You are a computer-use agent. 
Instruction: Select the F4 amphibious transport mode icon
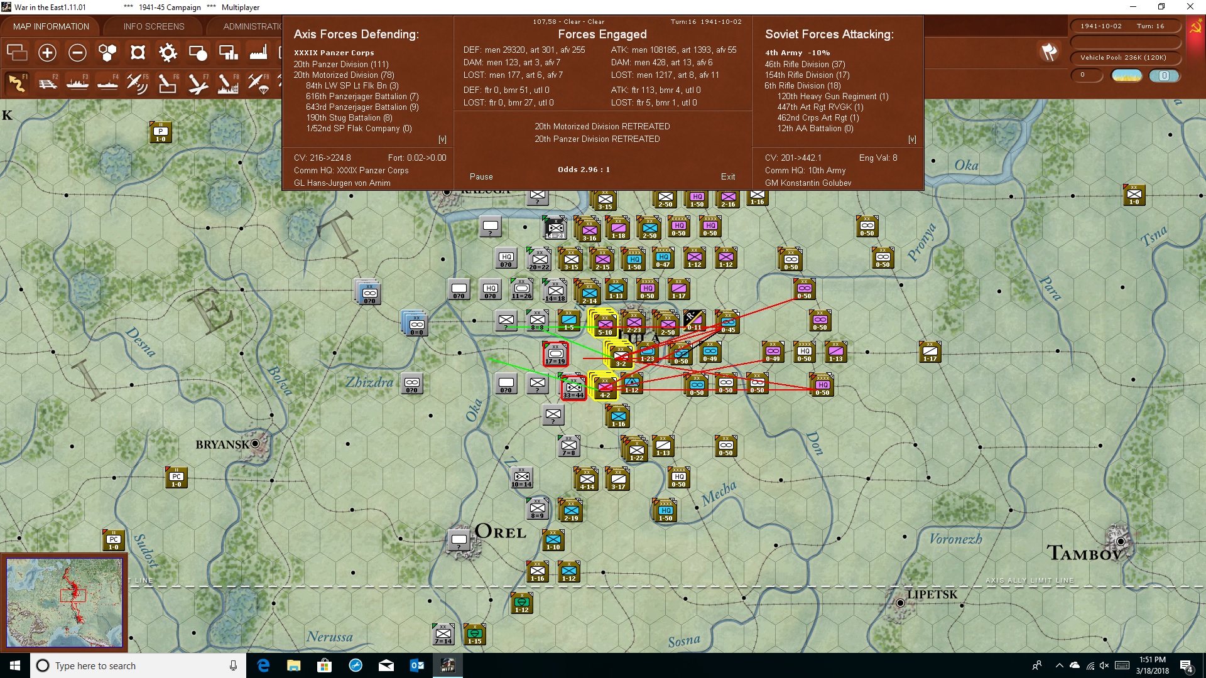coord(107,83)
